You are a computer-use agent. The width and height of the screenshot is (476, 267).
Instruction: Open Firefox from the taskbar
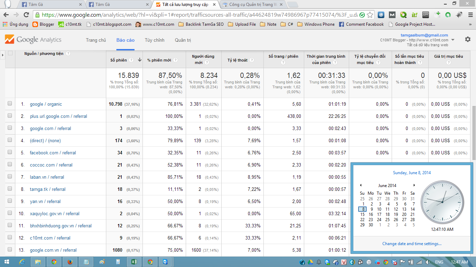[70, 262]
